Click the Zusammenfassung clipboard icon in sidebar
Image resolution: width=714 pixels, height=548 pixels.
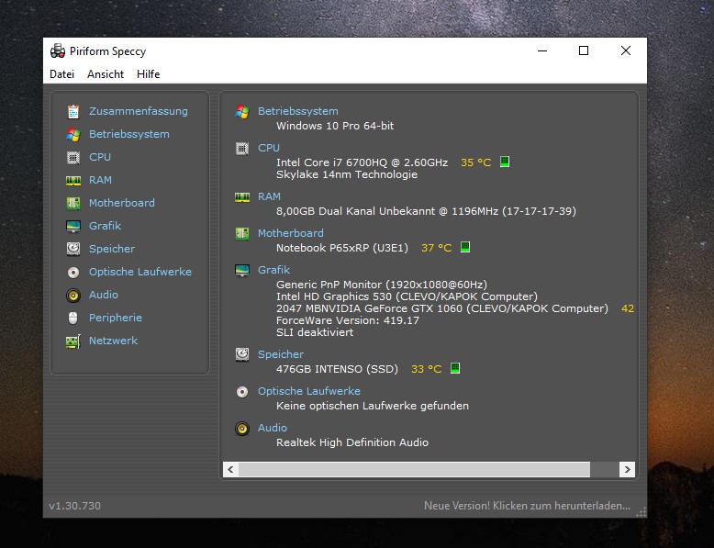(x=73, y=111)
